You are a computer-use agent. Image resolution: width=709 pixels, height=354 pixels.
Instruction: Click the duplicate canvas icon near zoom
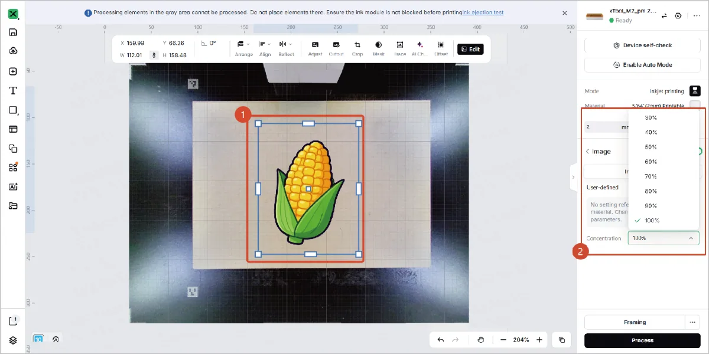pyautogui.click(x=561, y=340)
